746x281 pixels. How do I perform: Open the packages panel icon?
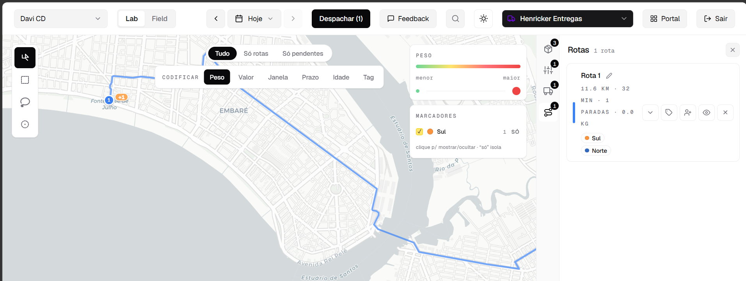[548, 49]
